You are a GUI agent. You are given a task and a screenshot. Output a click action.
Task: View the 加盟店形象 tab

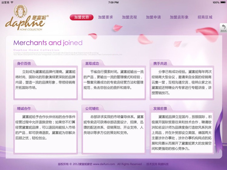(179, 17)
